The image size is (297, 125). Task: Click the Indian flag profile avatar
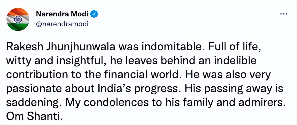click(17, 19)
